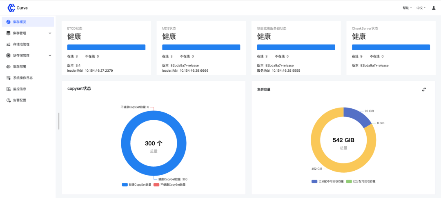
Task: Click the MDS状态 card heading
Action: pos(169,29)
